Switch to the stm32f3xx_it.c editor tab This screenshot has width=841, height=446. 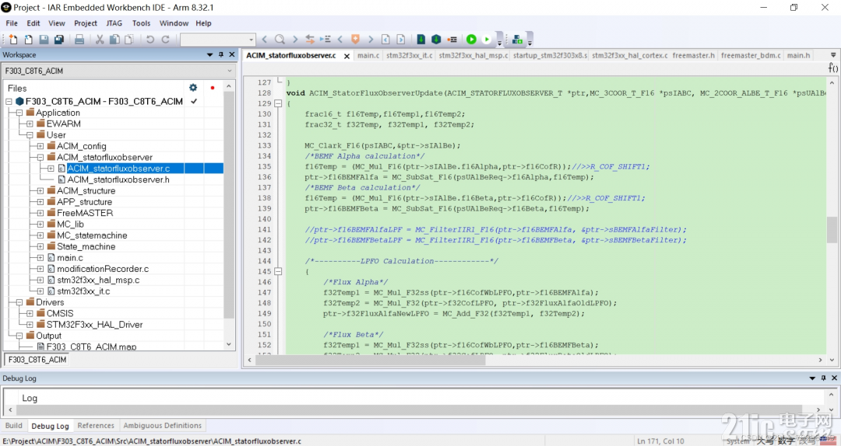(410, 55)
